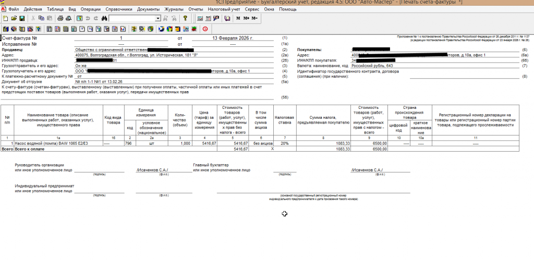Click the colorful globe icon in second toolbar

[169, 29]
